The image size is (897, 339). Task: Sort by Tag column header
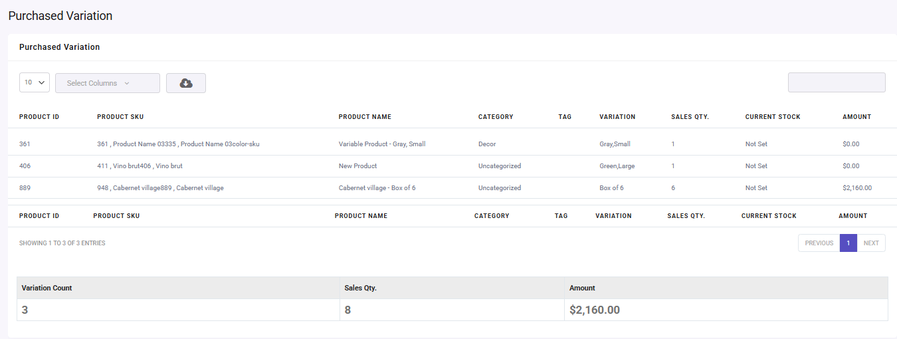pos(565,117)
